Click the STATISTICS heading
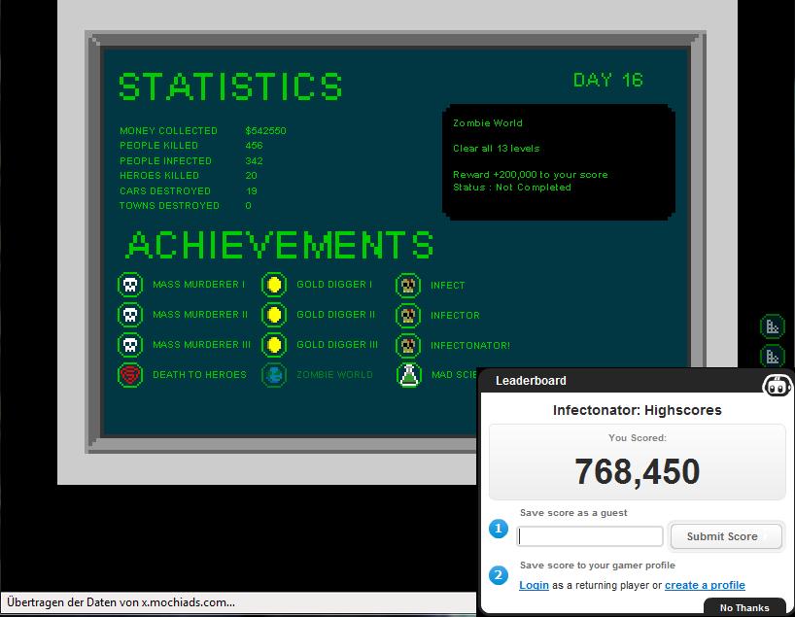Image resolution: width=795 pixels, height=617 pixels. pyautogui.click(x=230, y=86)
